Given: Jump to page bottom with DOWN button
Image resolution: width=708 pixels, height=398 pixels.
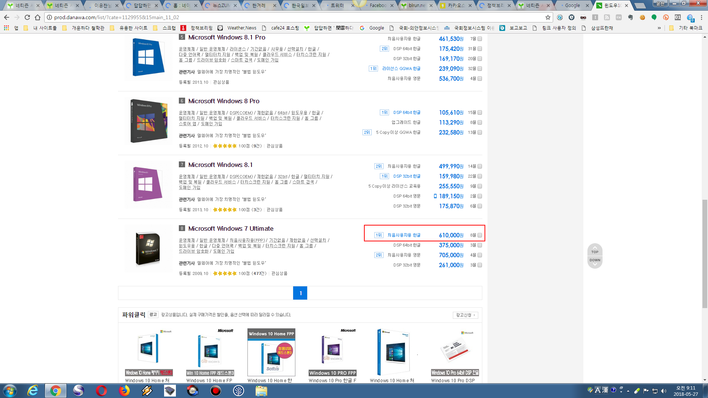Looking at the screenshot, I should click(595, 262).
